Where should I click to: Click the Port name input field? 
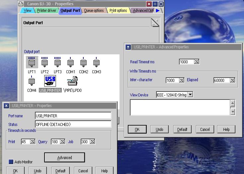click(73, 116)
